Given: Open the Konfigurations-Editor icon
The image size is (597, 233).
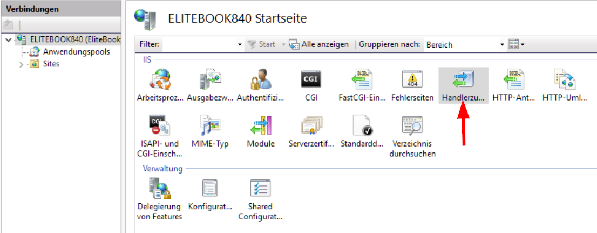Looking at the screenshot, I should (x=210, y=189).
